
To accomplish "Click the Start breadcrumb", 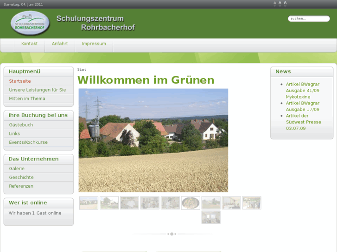I will tap(82, 69).
